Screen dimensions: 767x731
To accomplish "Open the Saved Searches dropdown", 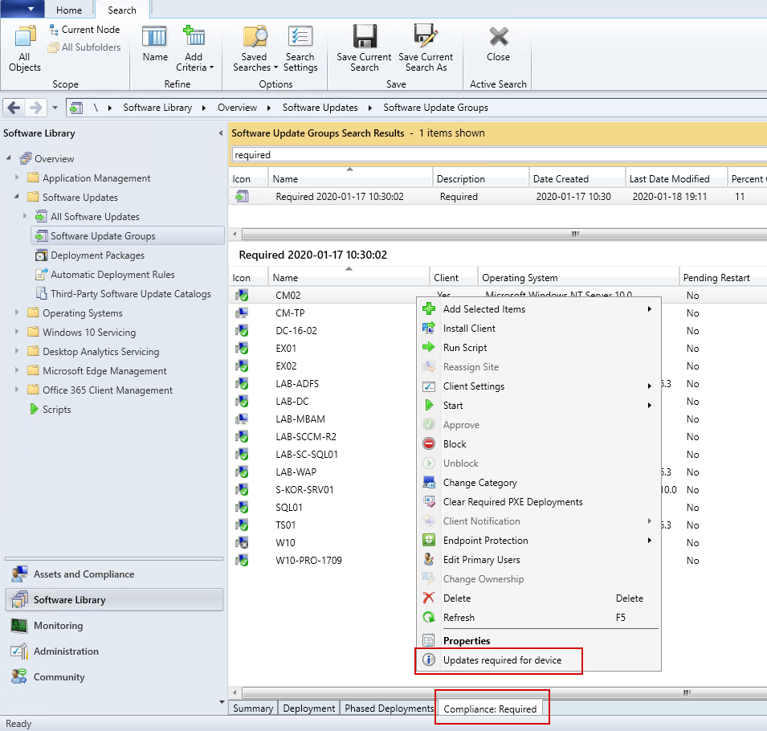I will pos(255,48).
